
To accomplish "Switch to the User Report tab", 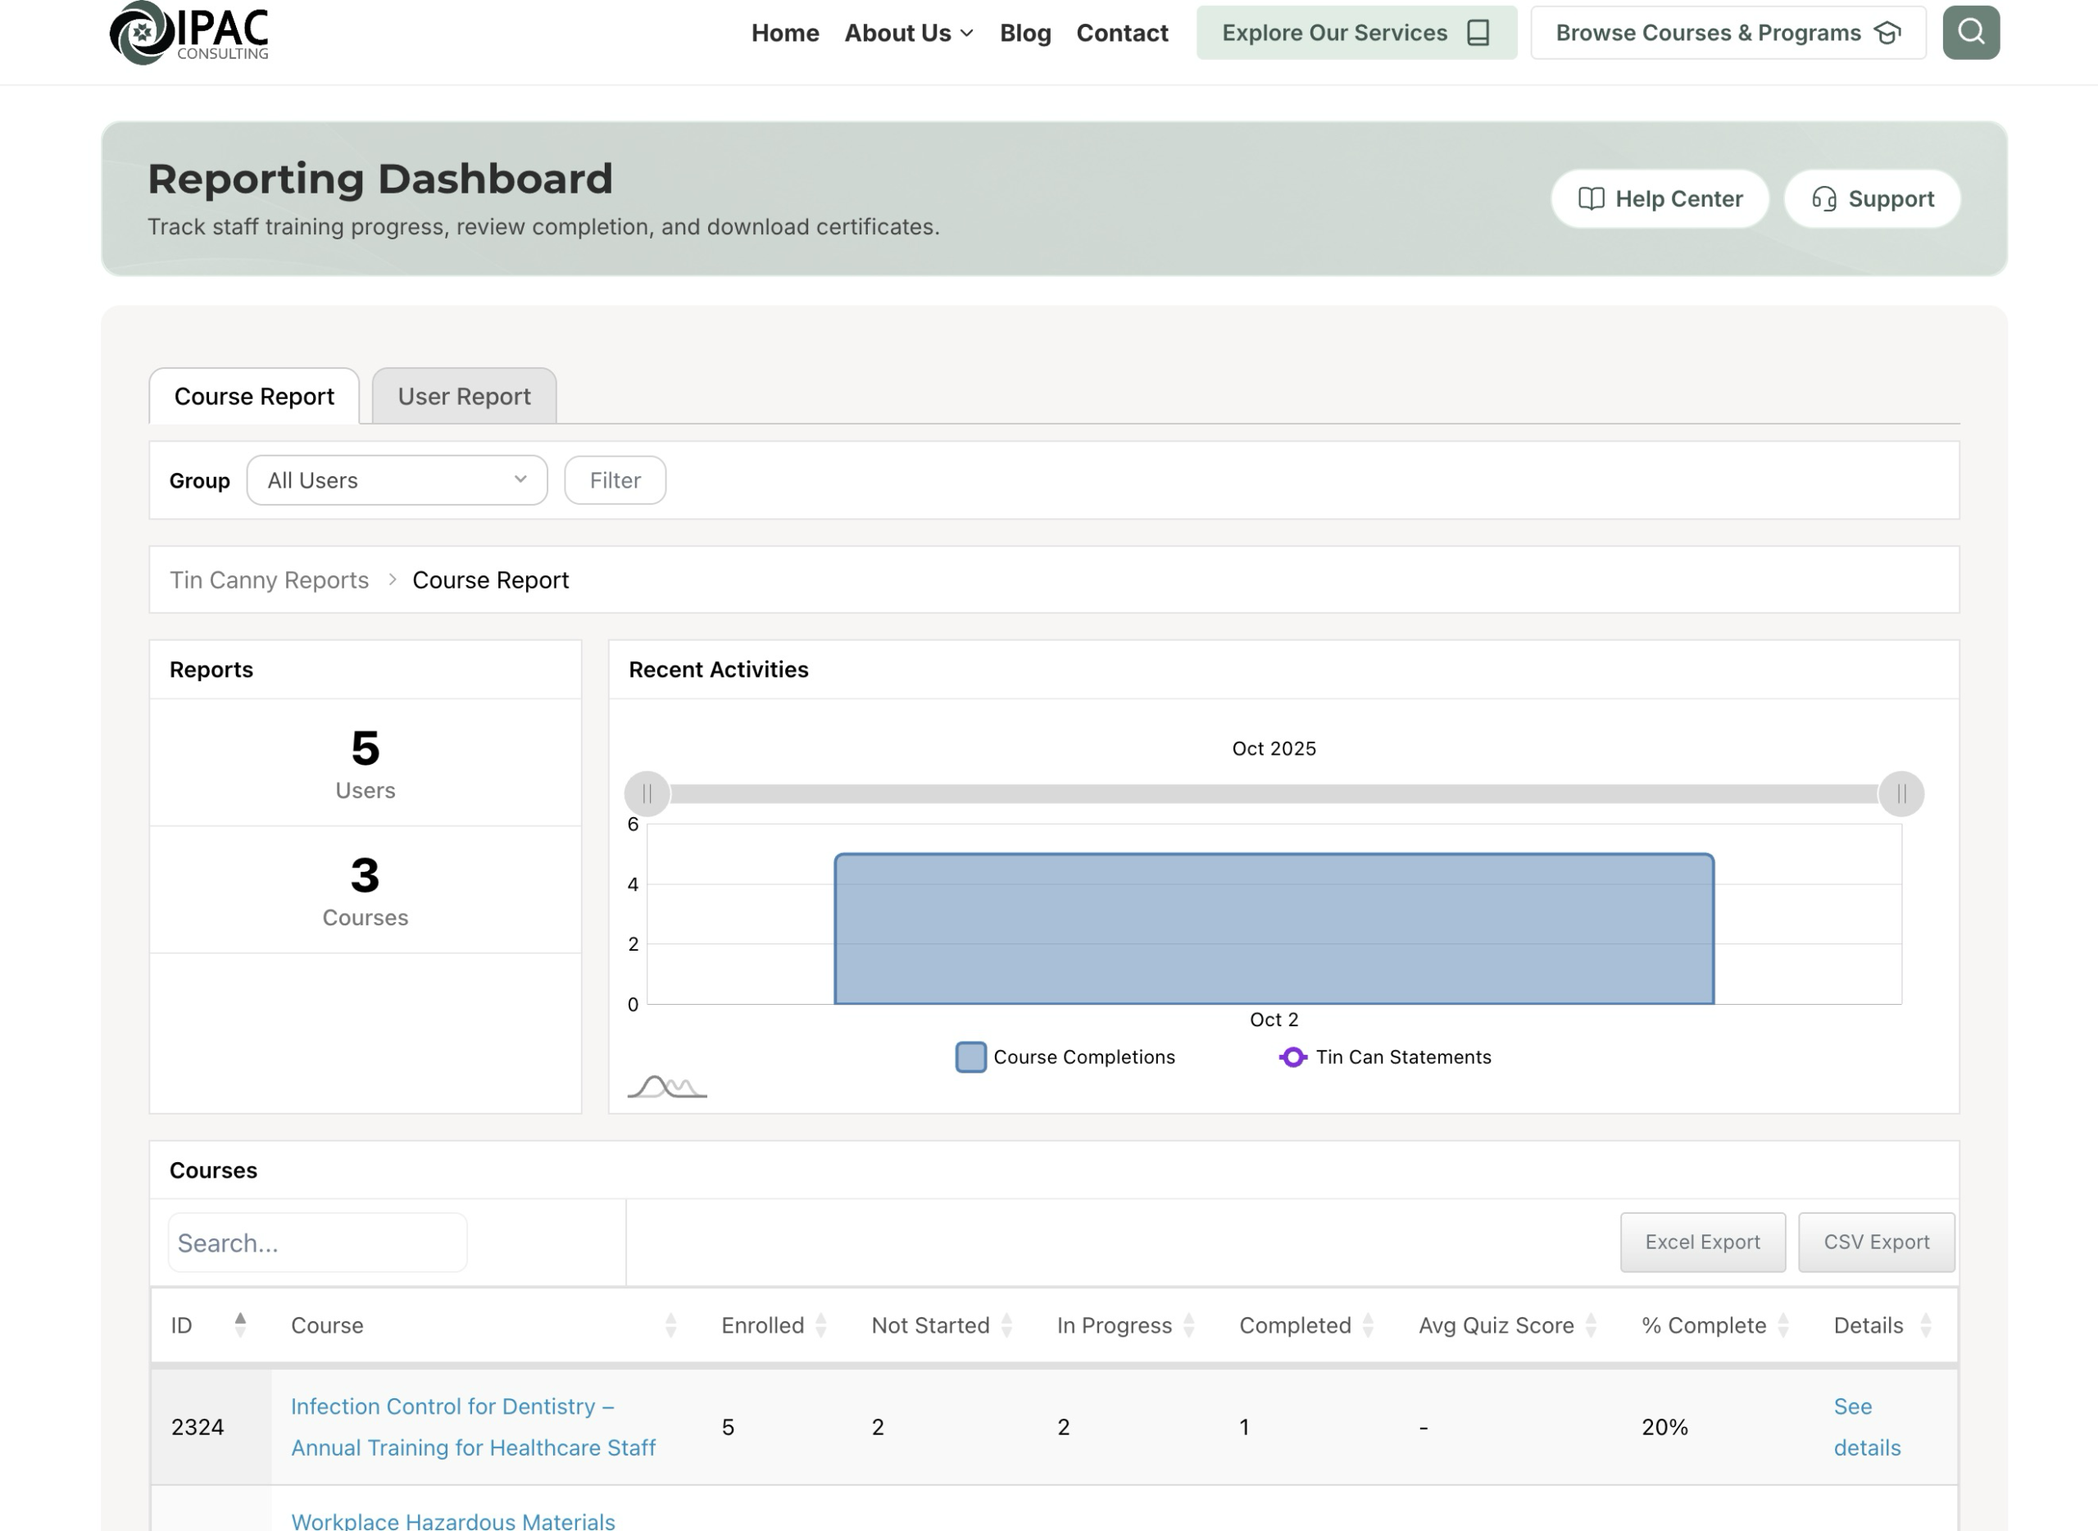I will coord(465,397).
